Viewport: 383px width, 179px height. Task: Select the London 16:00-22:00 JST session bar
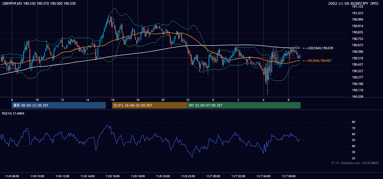(x=150, y=105)
